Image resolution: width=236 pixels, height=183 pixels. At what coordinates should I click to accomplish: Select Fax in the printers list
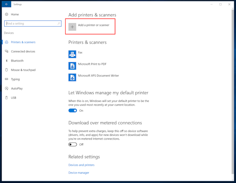click(80, 52)
